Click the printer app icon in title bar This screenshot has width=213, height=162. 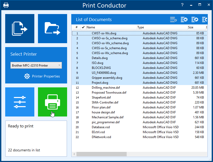(6, 5)
